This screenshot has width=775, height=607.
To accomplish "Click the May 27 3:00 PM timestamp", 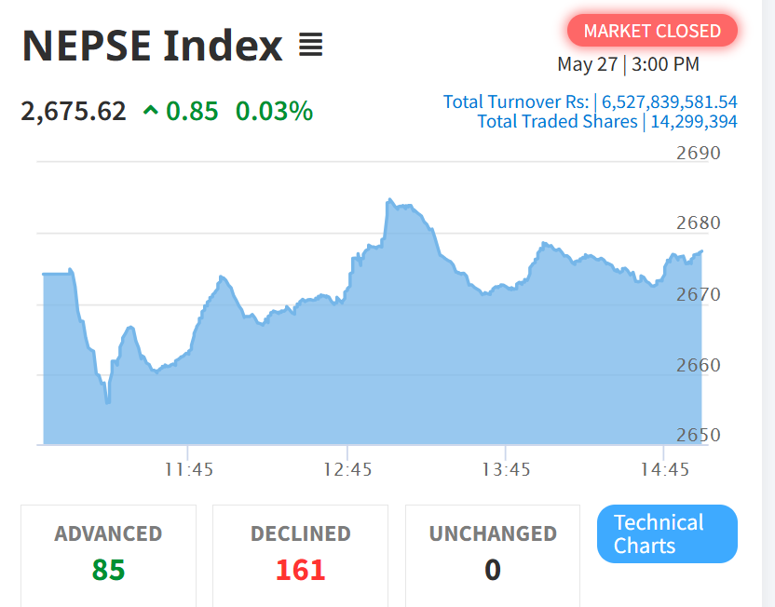I will click(x=628, y=64).
